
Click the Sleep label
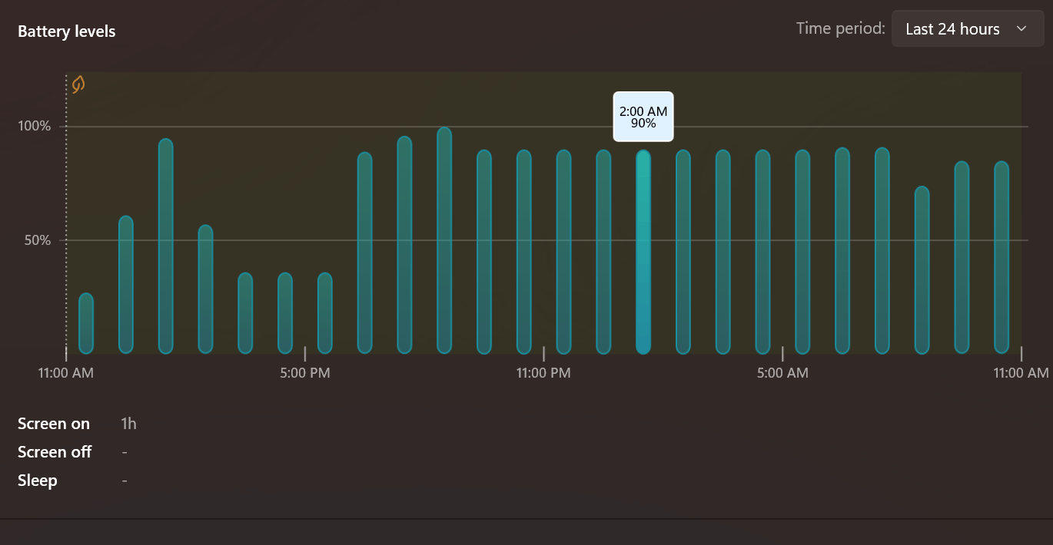(x=38, y=481)
